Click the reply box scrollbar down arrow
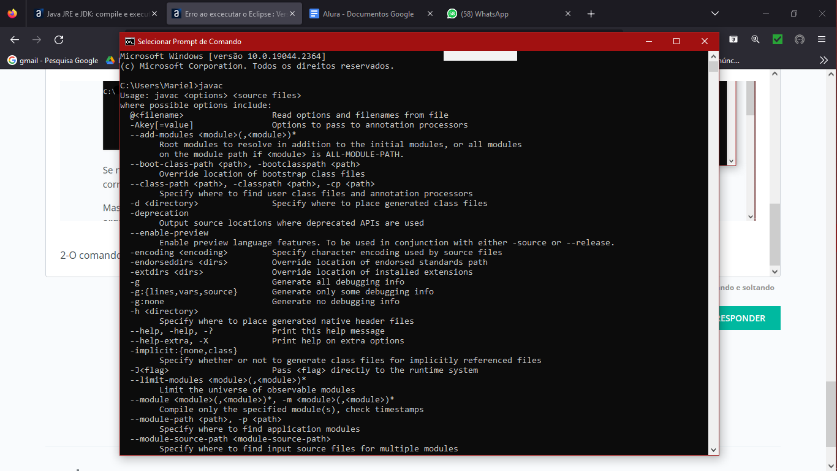The image size is (837, 471). tap(775, 271)
